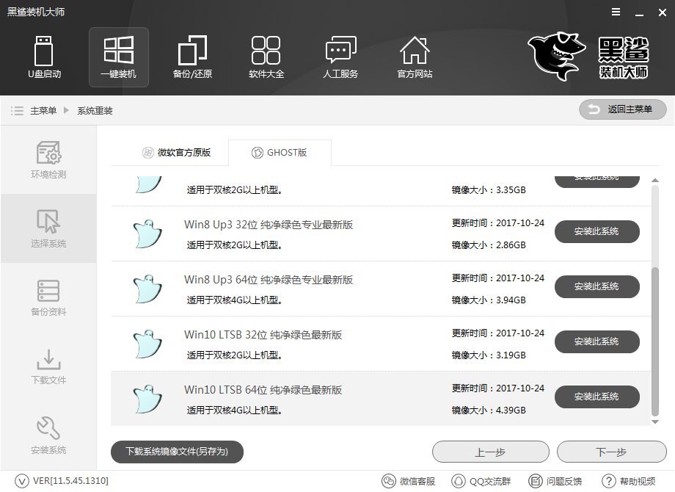Click the Win8 Up3 32位 ghost thumbnail

pos(147,231)
